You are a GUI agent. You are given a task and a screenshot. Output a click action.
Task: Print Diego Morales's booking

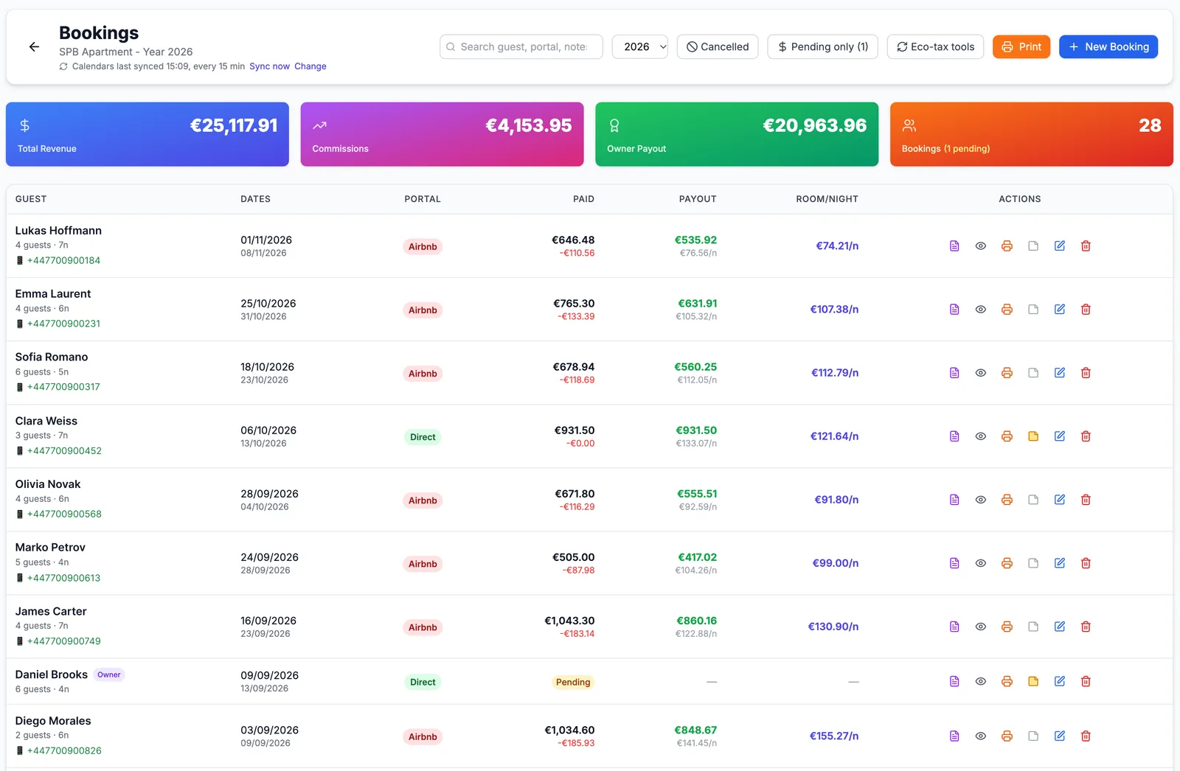(x=1007, y=736)
